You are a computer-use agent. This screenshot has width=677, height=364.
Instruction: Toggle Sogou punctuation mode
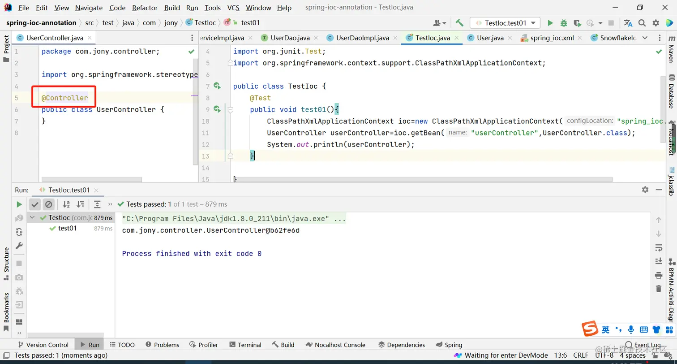[619, 329]
